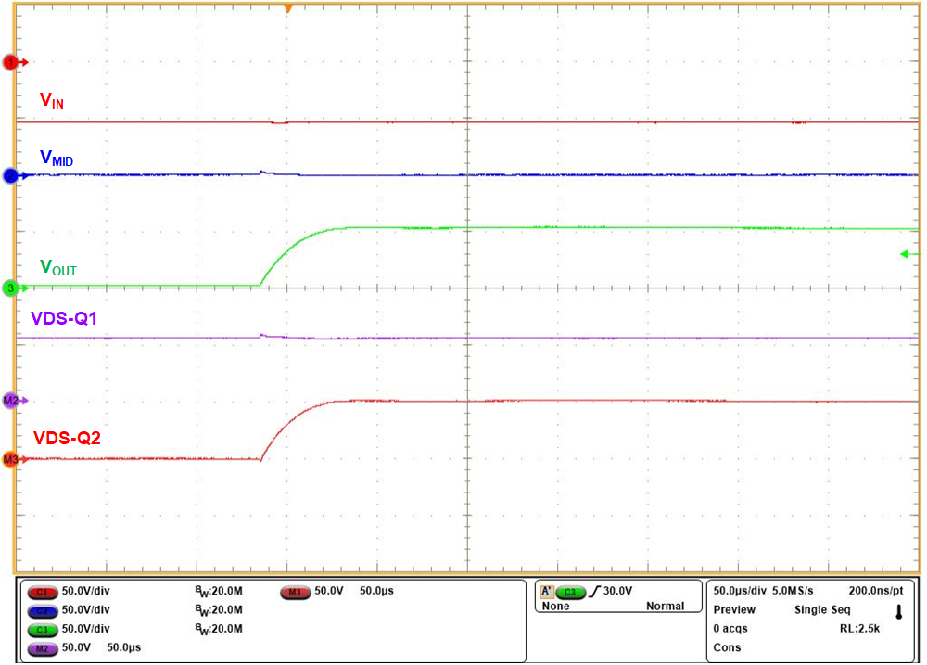Adjust the 30.0V trigger level value
This screenshot has width=927, height=665.
pyautogui.click(x=619, y=588)
